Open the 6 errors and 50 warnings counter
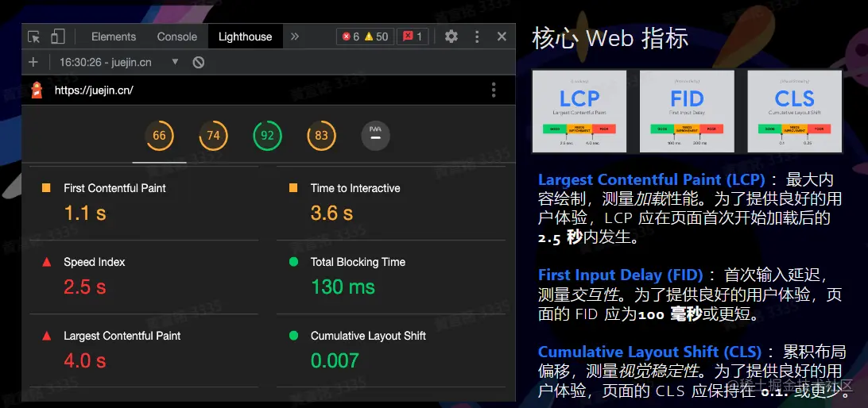The width and height of the screenshot is (868, 408). 365,37
